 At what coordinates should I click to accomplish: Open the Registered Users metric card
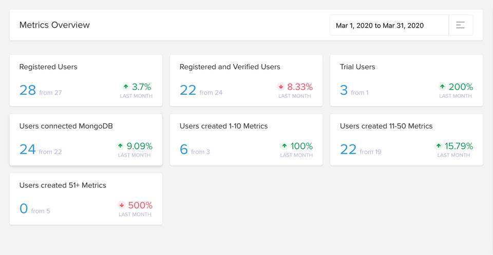[86, 80]
